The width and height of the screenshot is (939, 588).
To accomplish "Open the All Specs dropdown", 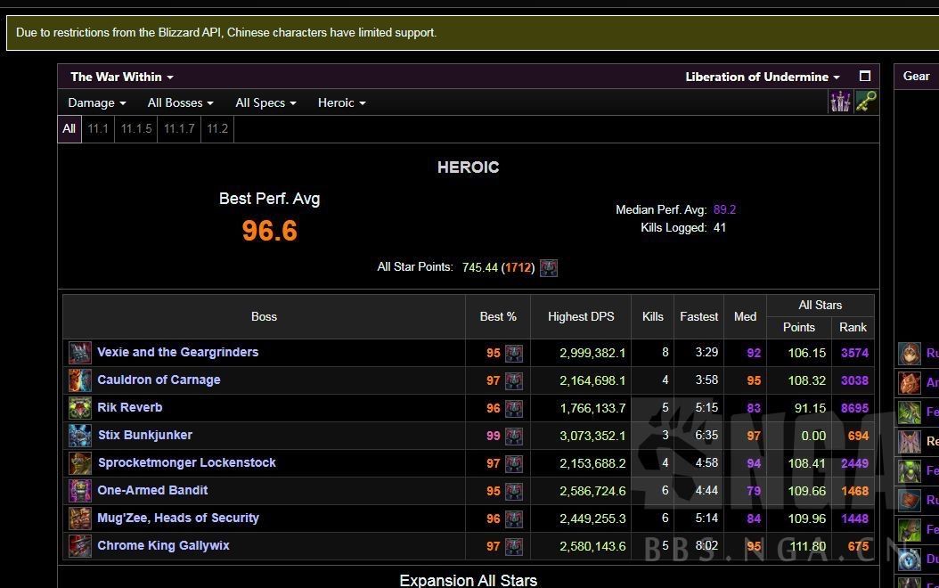I will pos(265,102).
